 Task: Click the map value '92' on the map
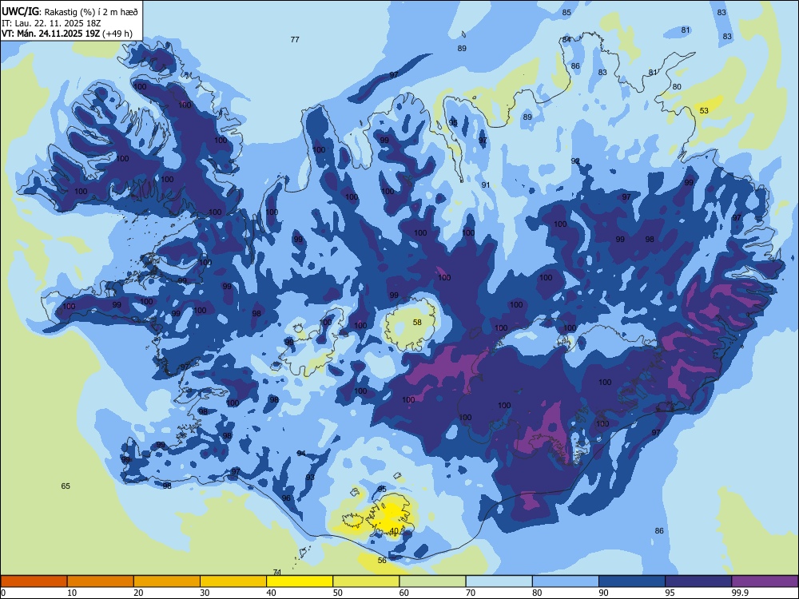point(575,161)
